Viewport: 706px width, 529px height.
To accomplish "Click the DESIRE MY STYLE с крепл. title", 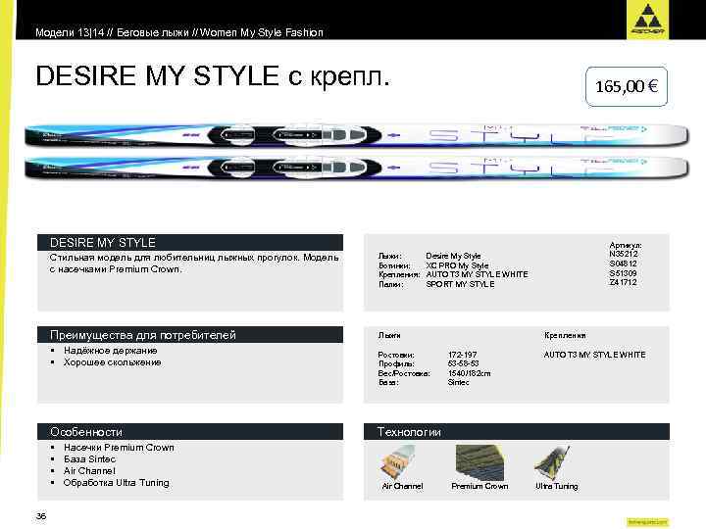I will 213,75.
